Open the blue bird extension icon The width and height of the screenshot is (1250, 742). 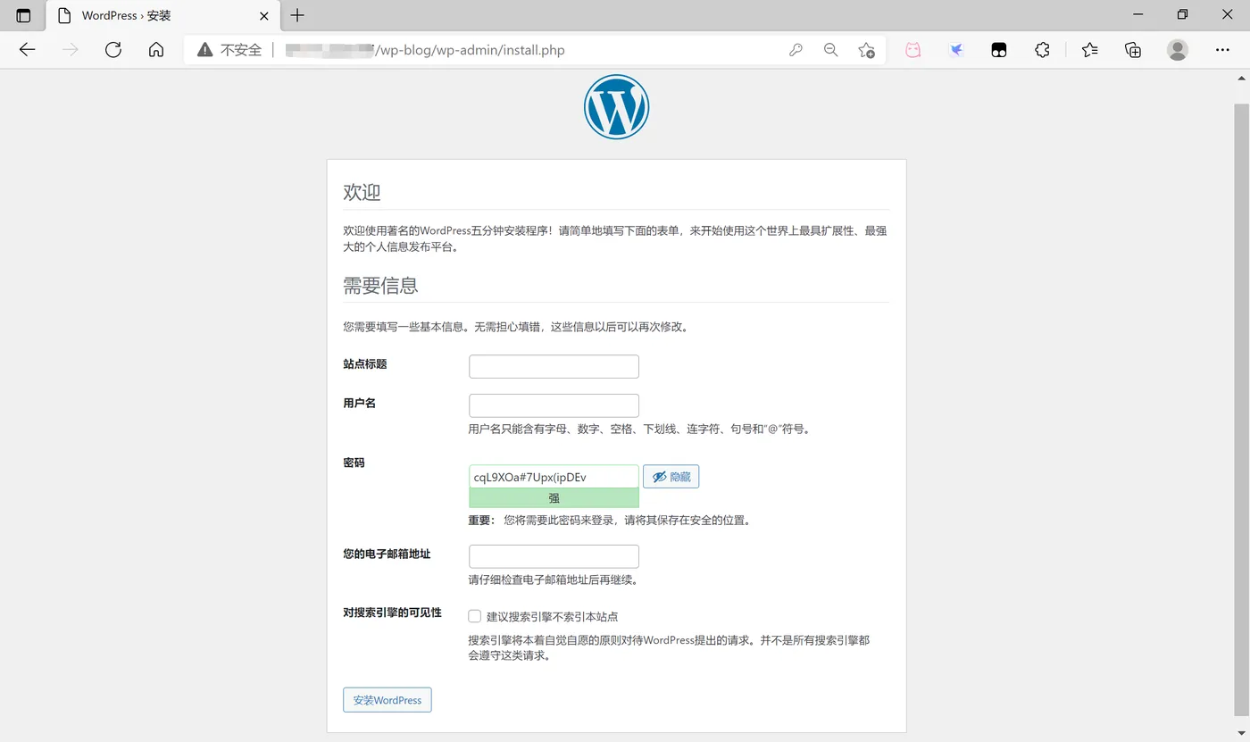coord(956,50)
